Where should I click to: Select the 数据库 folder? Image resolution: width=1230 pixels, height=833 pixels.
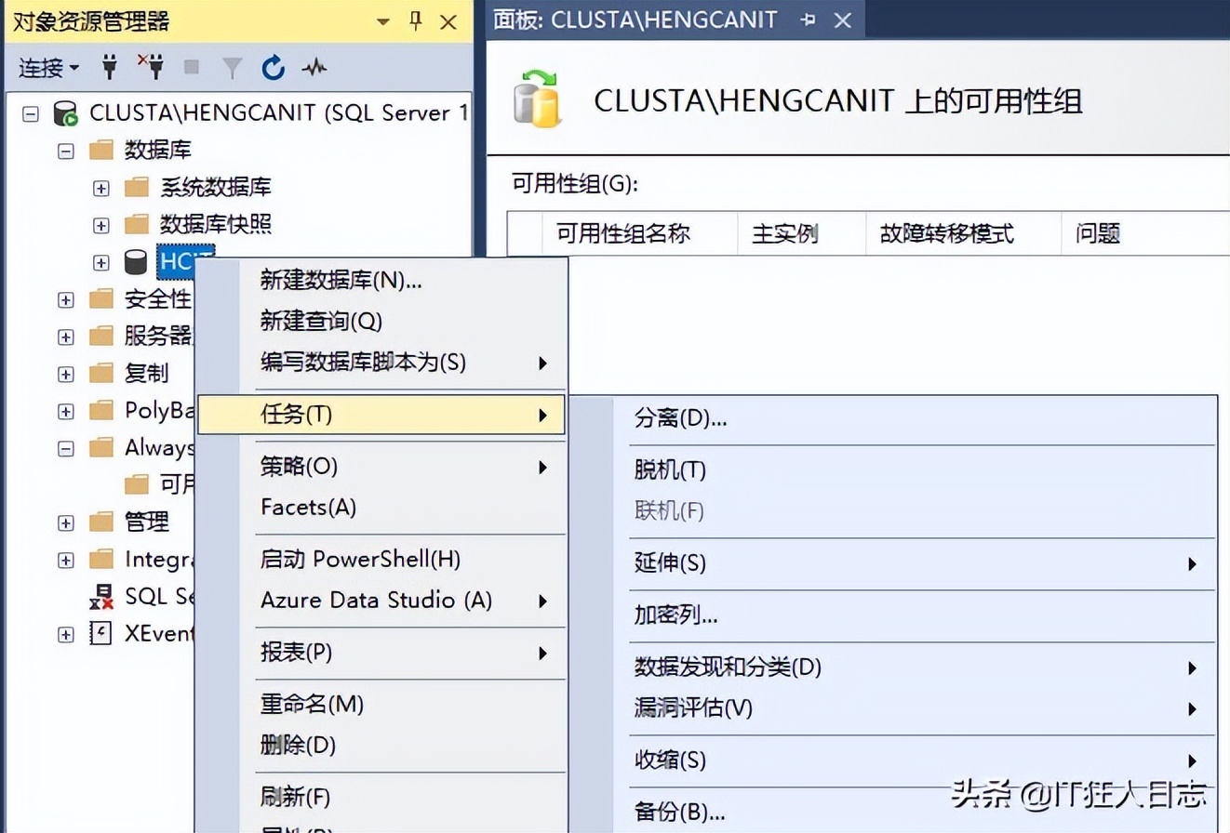pyautogui.click(x=157, y=150)
